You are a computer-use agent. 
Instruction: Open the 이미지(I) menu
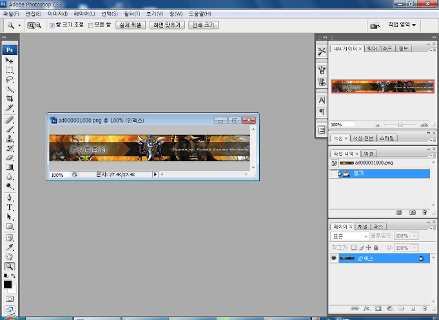coord(57,14)
